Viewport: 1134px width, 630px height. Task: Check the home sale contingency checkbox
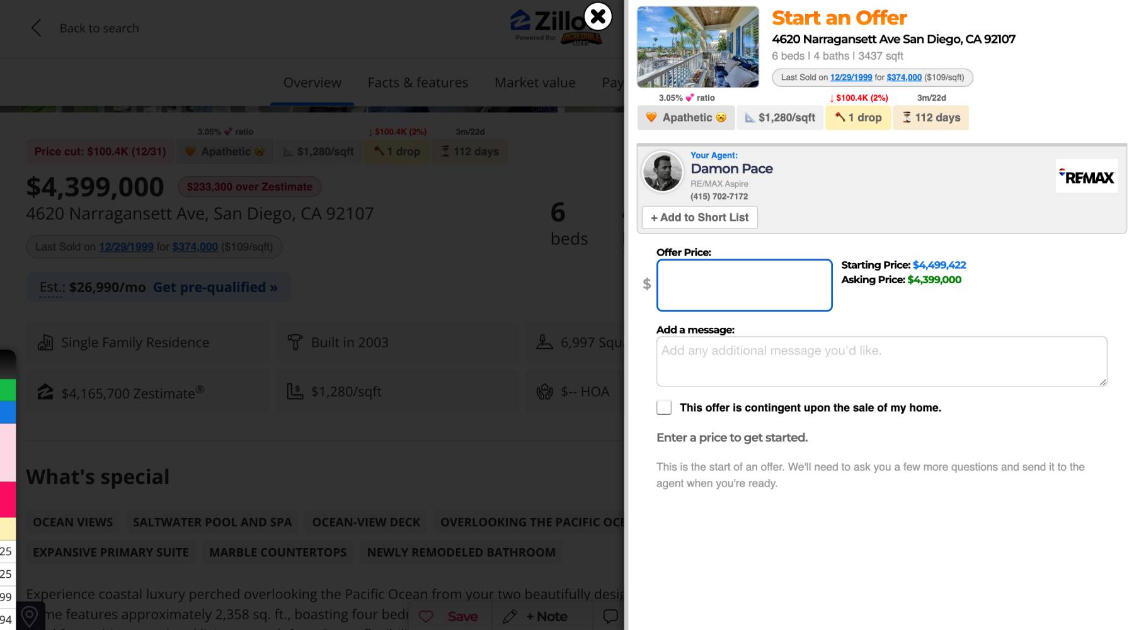[x=664, y=407]
